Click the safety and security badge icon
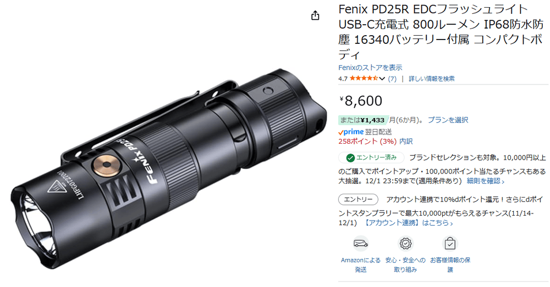This screenshot has width=550, height=287. pos(405,244)
